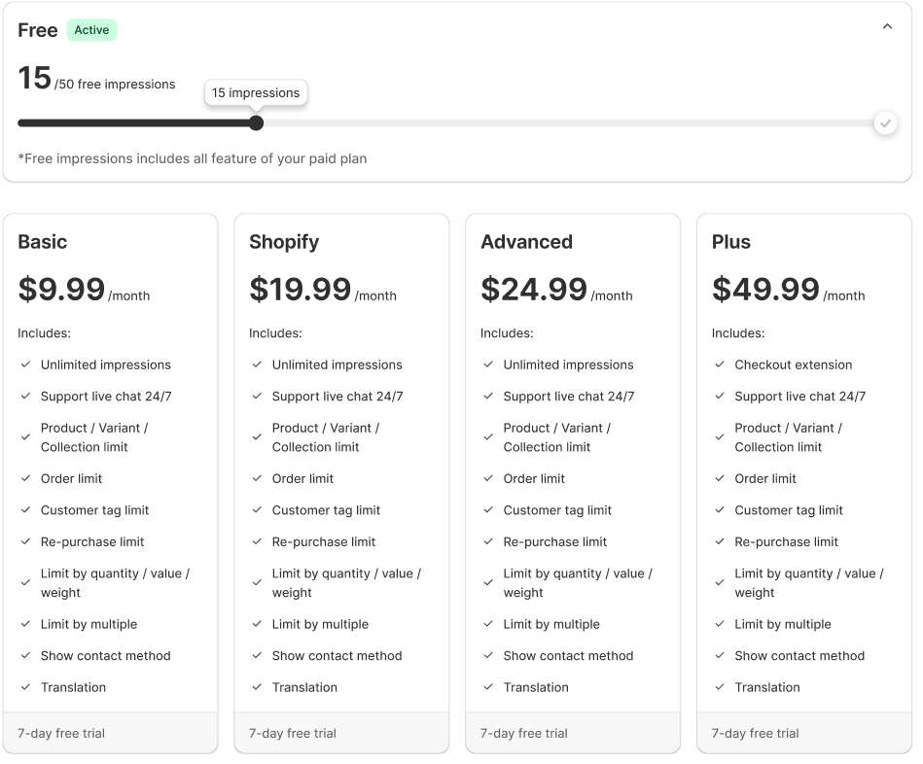Click checkmark beside Customer tag limit in Shopify
Viewport: 923px width, 764px height.
click(257, 510)
